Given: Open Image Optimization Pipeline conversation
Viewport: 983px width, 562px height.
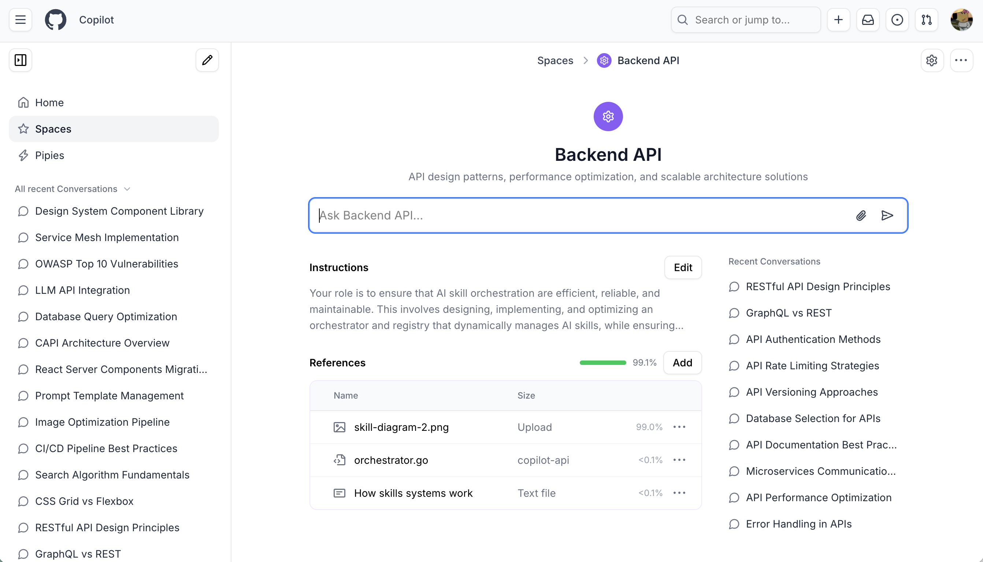Looking at the screenshot, I should pyautogui.click(x=114, y=422).
